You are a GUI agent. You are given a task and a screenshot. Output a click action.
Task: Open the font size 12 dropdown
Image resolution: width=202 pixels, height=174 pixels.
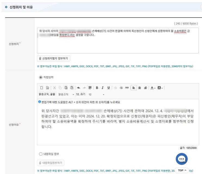point(96,94)
